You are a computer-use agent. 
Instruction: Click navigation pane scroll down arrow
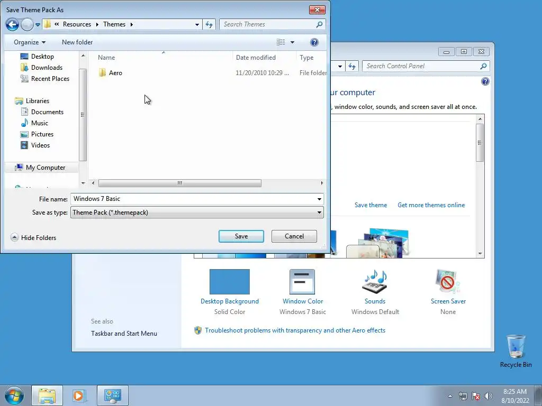83,183
